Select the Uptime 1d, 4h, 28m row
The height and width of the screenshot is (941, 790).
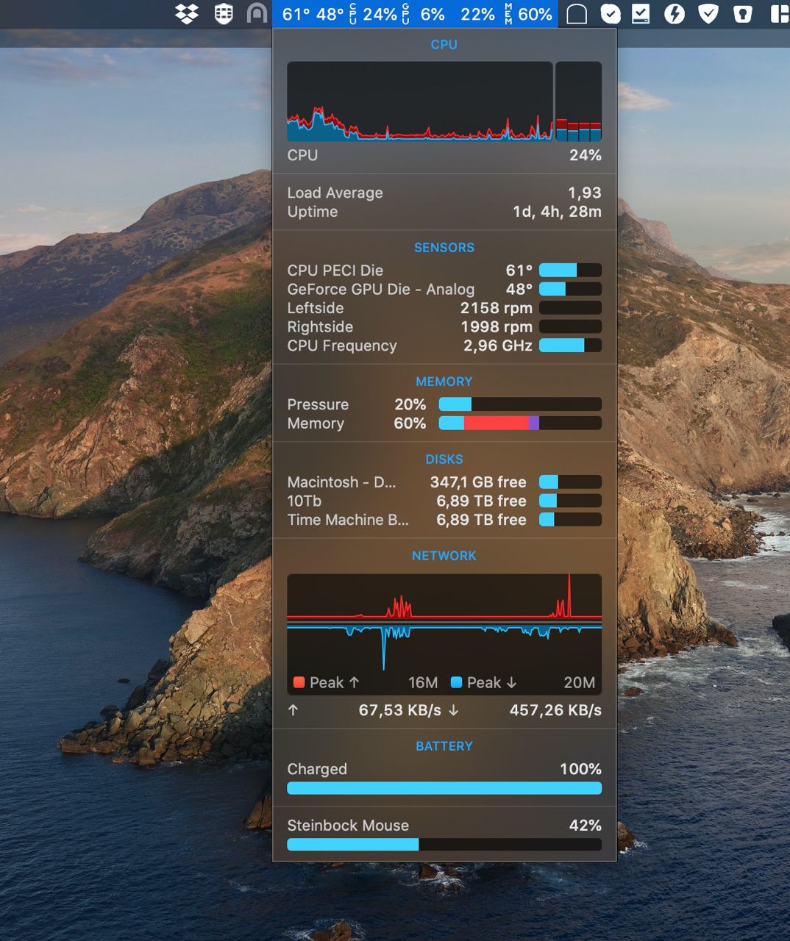tap(444, 212)
